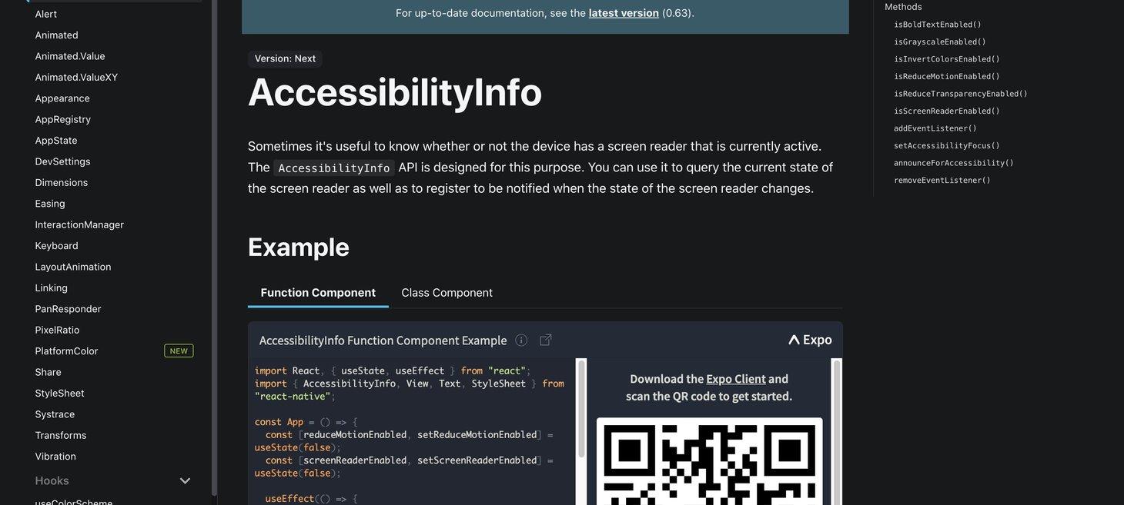Open example in new window icon
This screenshot has width=1124, height=505.
(x=546, y=340)
